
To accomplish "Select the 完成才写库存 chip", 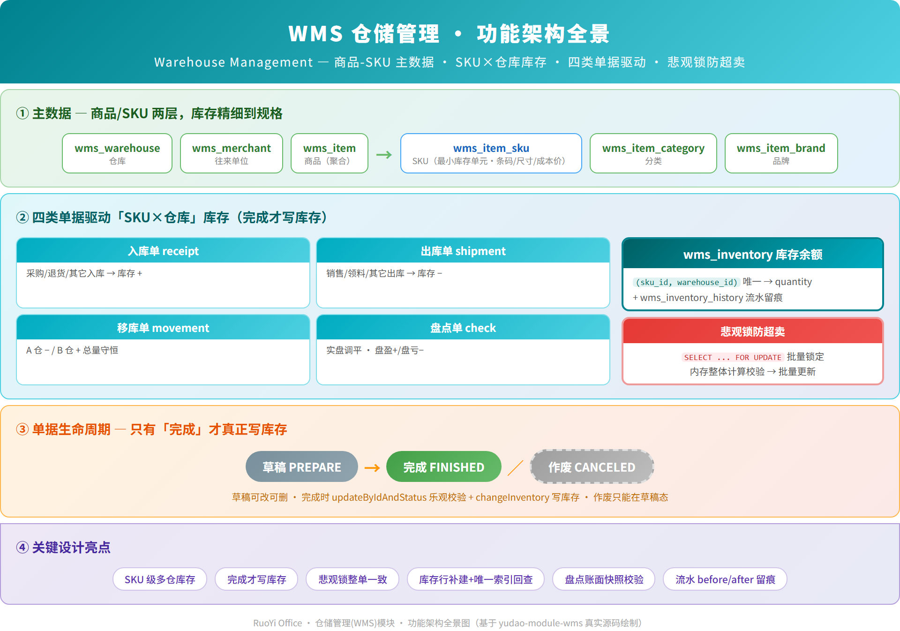I will click(x=257, y=579).
